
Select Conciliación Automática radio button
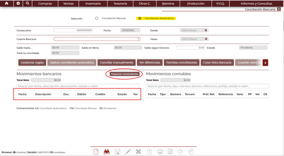[139, 18]
